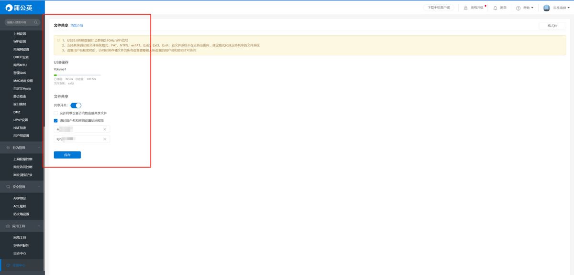Check 允许异域设备访问路由器共享文件 checkbox
Image resolution: width=574 pixels, height=275 pixels.
(x=56, y=113)
